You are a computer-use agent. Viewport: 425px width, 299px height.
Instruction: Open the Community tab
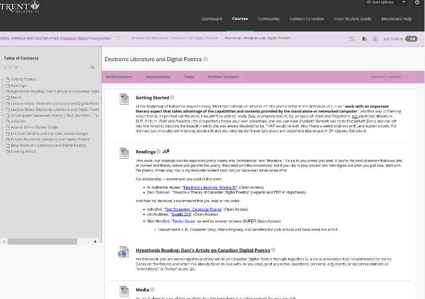pos(269,19)
